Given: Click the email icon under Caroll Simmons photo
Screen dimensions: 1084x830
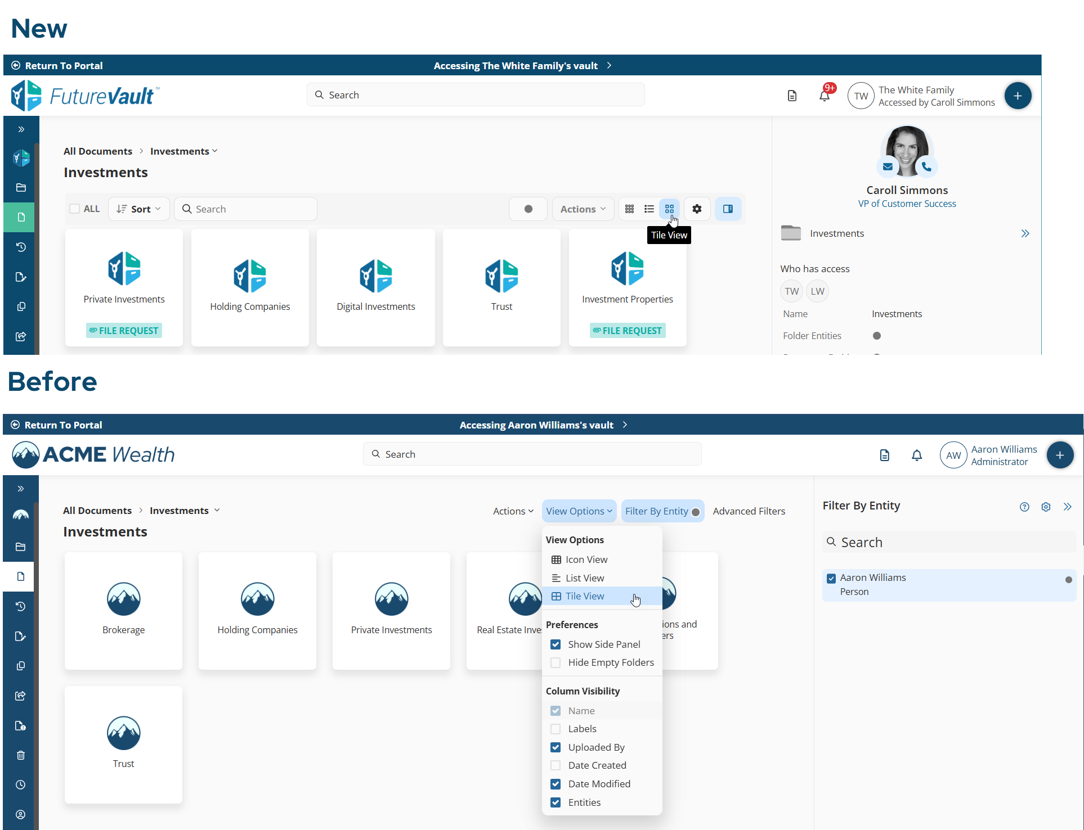Looking at the screenshot, I should (888, 167).
